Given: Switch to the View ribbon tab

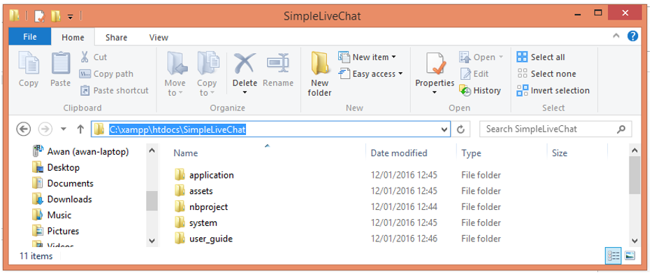Looking at the screenshot, I should [x=159, y=37].
